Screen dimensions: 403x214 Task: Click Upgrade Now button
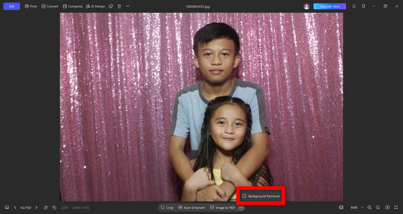tap(329, 7)
